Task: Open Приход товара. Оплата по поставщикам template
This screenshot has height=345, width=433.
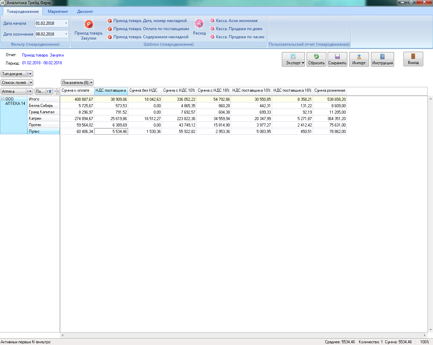Action: [151, 29]
